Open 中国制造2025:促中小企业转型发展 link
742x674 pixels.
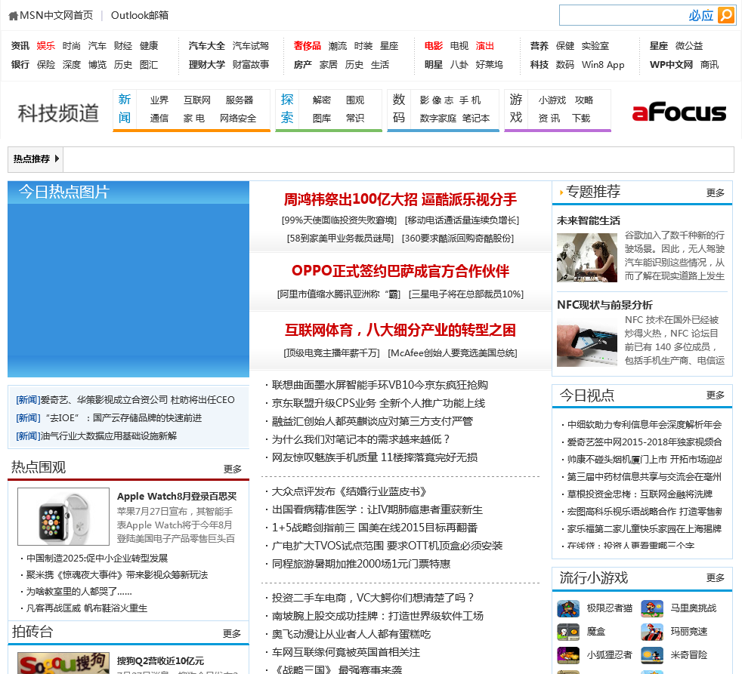tap(97, 559)
